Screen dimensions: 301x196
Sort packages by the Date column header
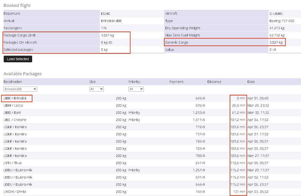[251, 82]
